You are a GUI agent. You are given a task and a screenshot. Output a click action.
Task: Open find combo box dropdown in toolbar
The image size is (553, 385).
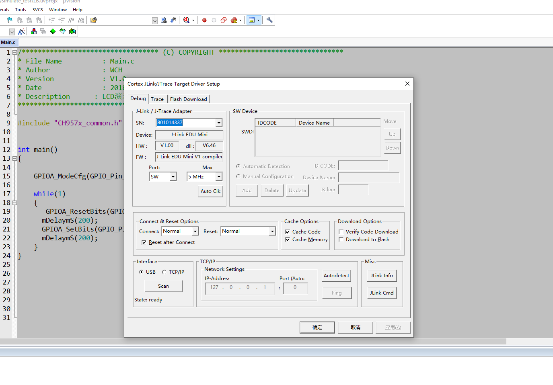click(x=155, y=20)
